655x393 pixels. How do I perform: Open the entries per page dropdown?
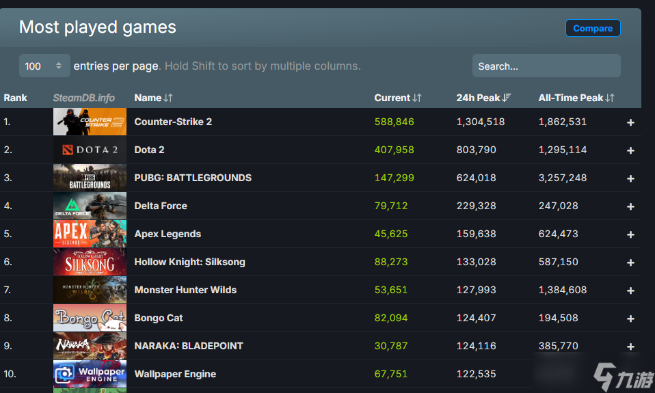pos(44,66)
